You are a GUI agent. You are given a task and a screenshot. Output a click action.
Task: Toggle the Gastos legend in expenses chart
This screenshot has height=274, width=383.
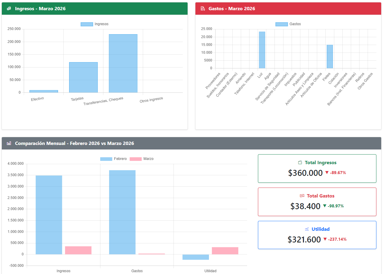[x=288, y=24]
